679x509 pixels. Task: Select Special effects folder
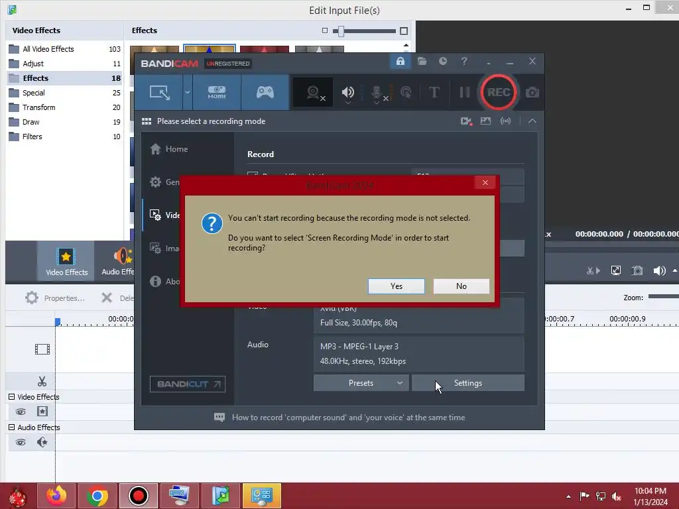64,93
